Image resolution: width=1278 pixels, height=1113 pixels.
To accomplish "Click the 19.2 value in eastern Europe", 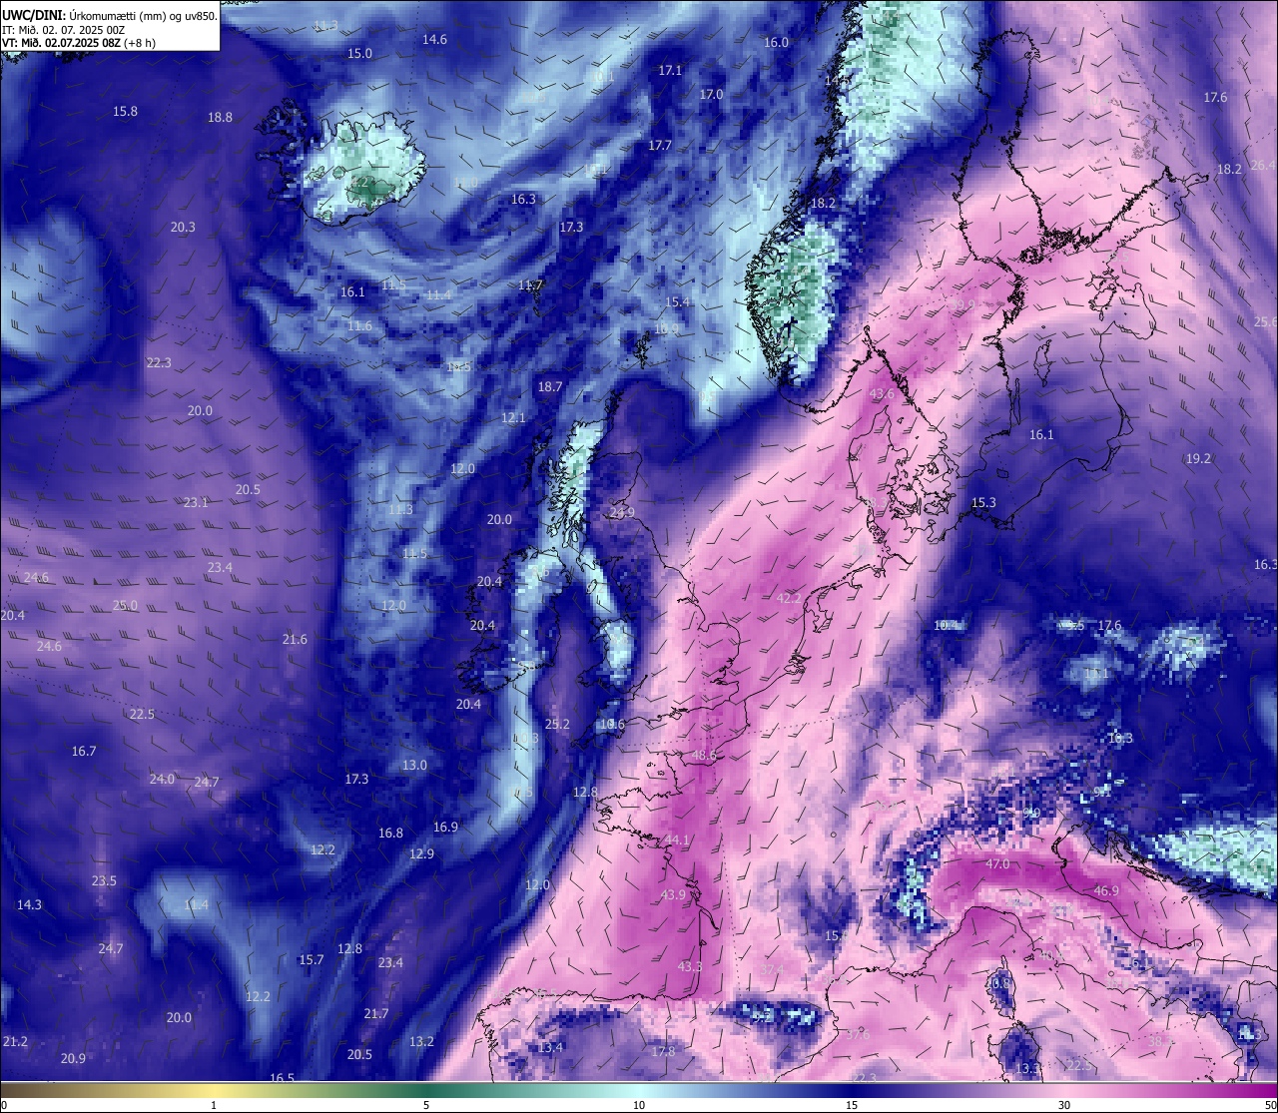I will coord(1198,459).
